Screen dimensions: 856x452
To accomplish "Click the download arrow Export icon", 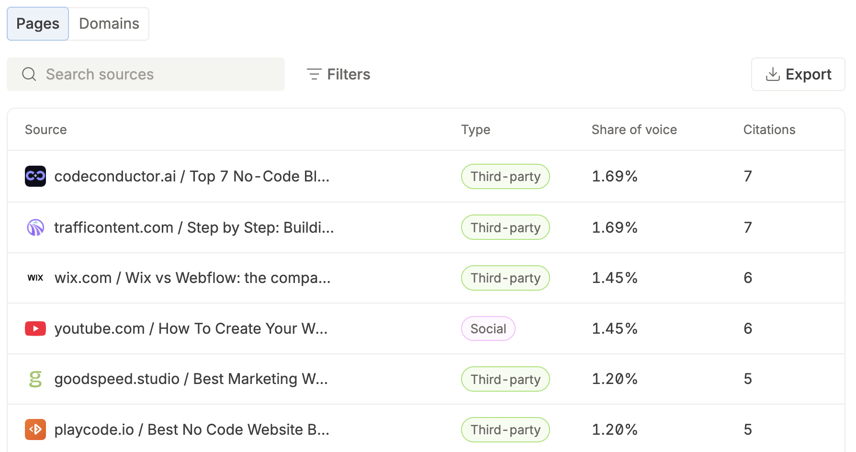I will click(773, 74).
